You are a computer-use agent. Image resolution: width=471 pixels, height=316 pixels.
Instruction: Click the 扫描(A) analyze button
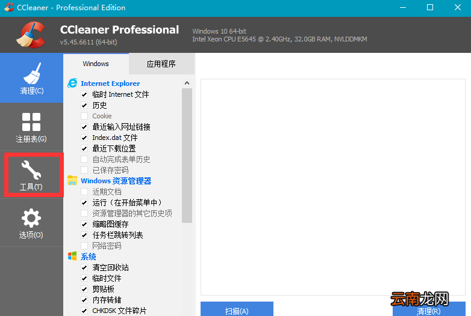(x=237, y=309)
